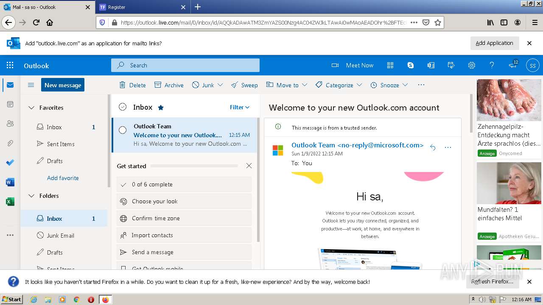543x305 pixels.
Task: Switch to the Register browser tab
Action: (x=143, y=7)
